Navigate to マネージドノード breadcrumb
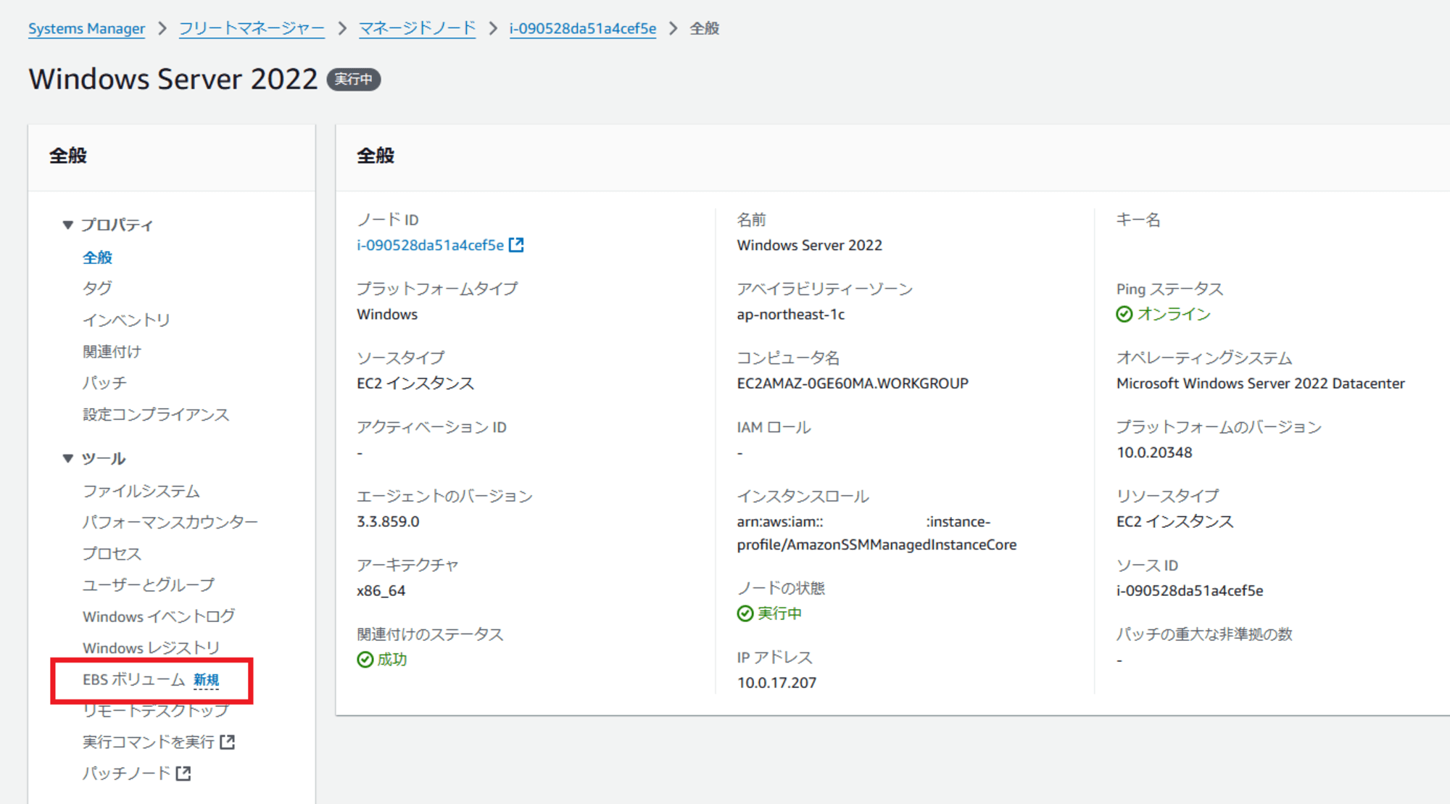Image resolution: width=1450 pixels, height=804 pixels. pos(417,28)
